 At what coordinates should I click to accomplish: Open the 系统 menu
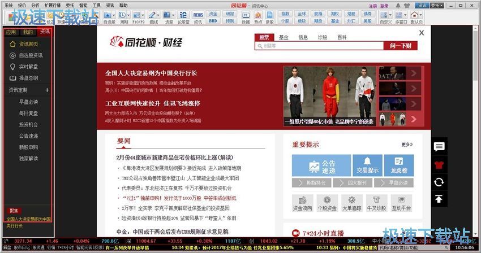click(x=8, y=5)
